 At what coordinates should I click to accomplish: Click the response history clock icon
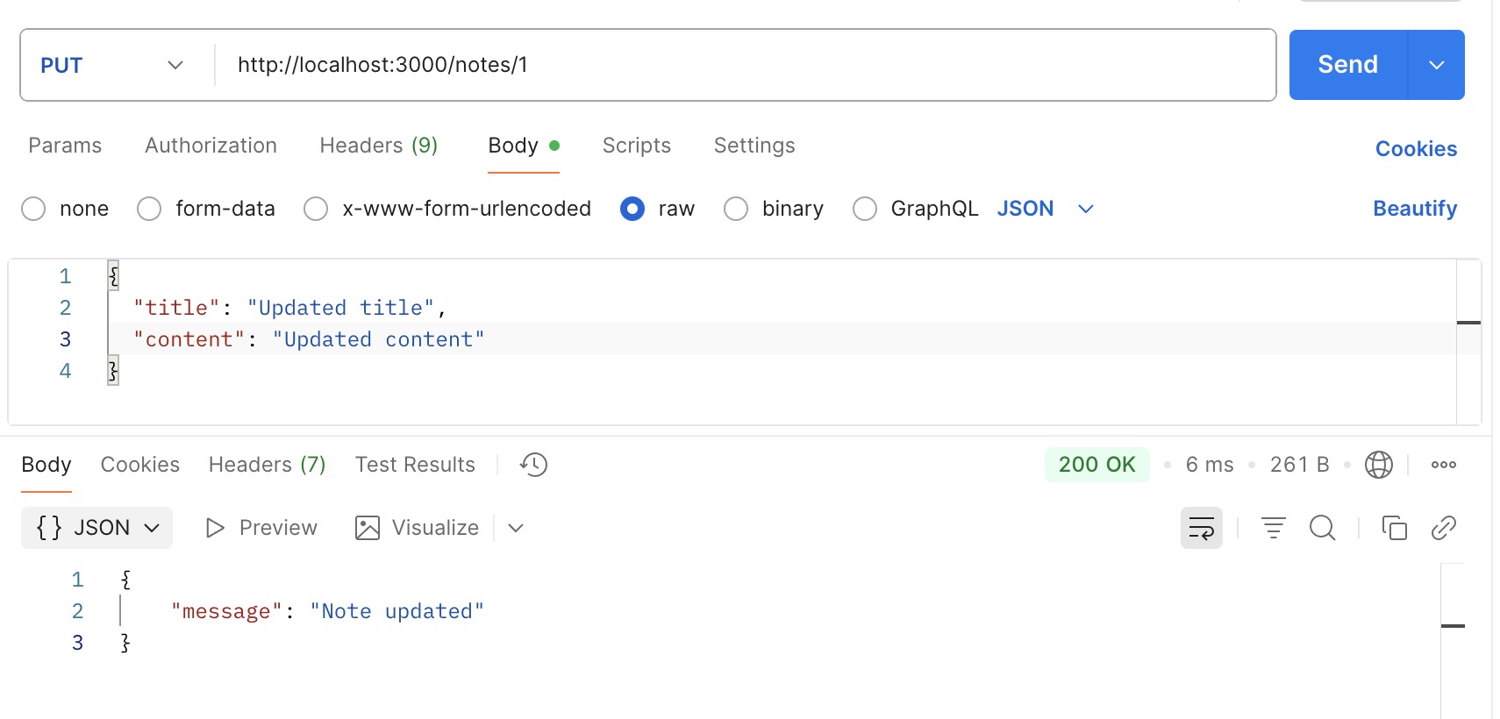tap(533, 465)
